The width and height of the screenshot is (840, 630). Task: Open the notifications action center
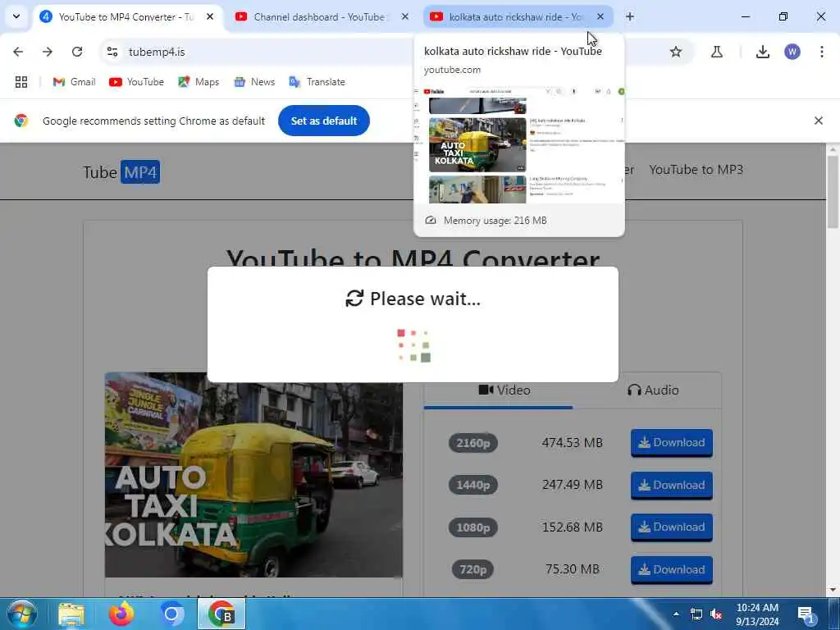coord(806,614)
